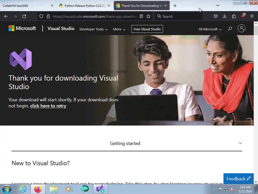
Task: Go back using the browser back arrow
Action: coord(6,16)
